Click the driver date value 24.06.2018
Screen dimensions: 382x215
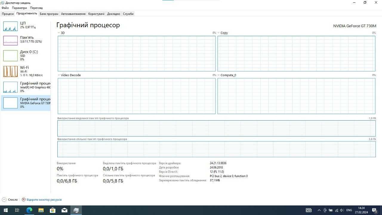pos(216,168)
